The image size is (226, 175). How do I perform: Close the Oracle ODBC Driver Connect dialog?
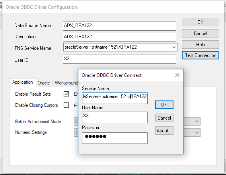point(177,75)
